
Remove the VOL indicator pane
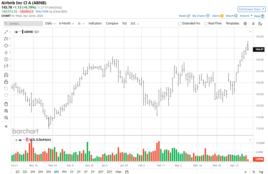tap(17, 140)
